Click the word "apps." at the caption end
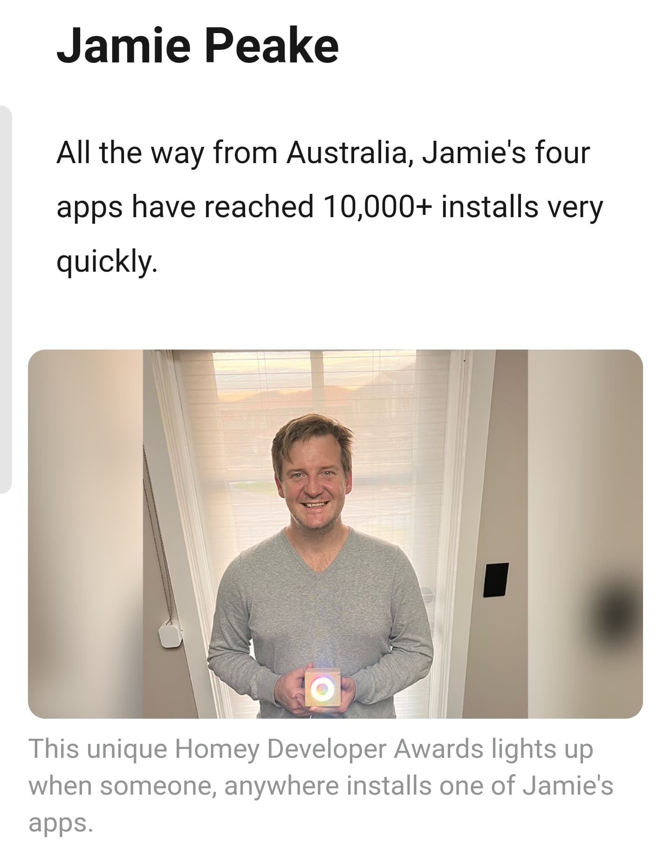 [61, 823]
